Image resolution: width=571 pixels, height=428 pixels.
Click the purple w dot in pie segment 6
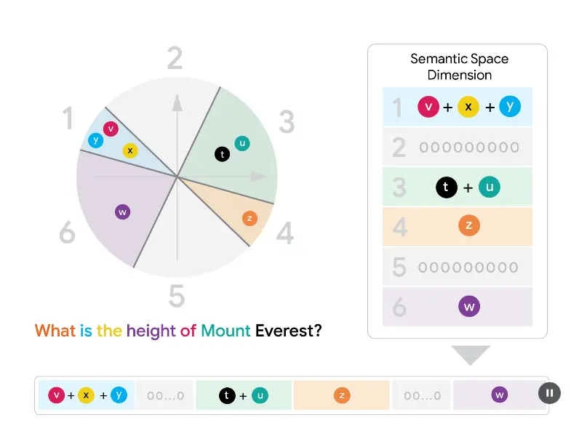122,212
